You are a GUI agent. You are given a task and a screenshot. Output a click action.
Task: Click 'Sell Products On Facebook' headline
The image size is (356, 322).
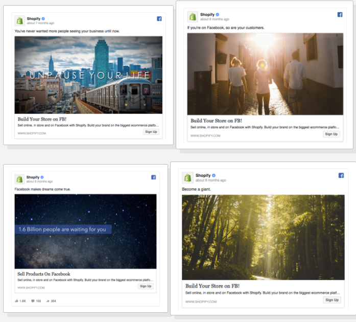click(x=44, y=274)
